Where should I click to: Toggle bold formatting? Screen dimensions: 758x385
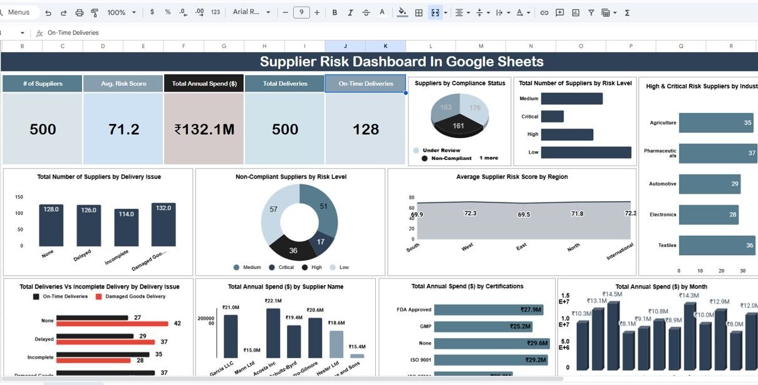coord(335,13)
